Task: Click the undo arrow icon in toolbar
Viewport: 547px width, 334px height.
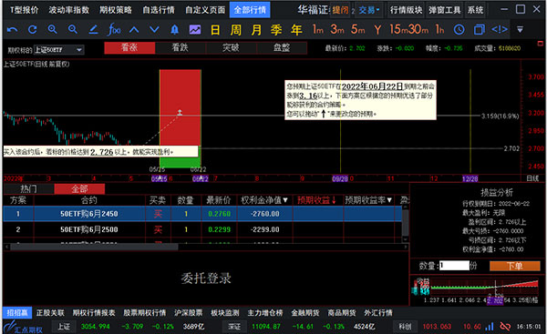Action: [x=12, y=30]
